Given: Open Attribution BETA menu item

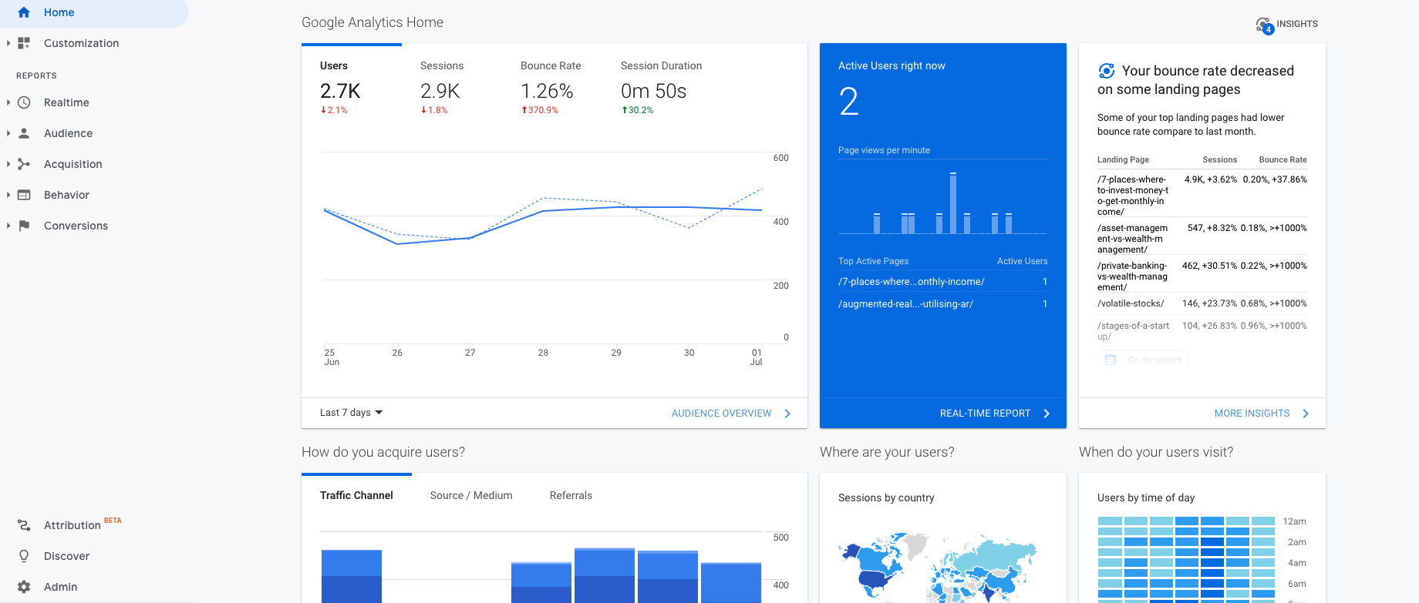Looking at the screenshot, I should tap(83, 525).
